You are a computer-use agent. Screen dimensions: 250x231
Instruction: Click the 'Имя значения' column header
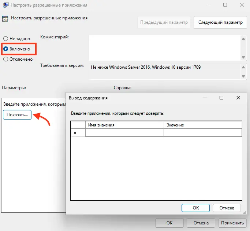124,125
